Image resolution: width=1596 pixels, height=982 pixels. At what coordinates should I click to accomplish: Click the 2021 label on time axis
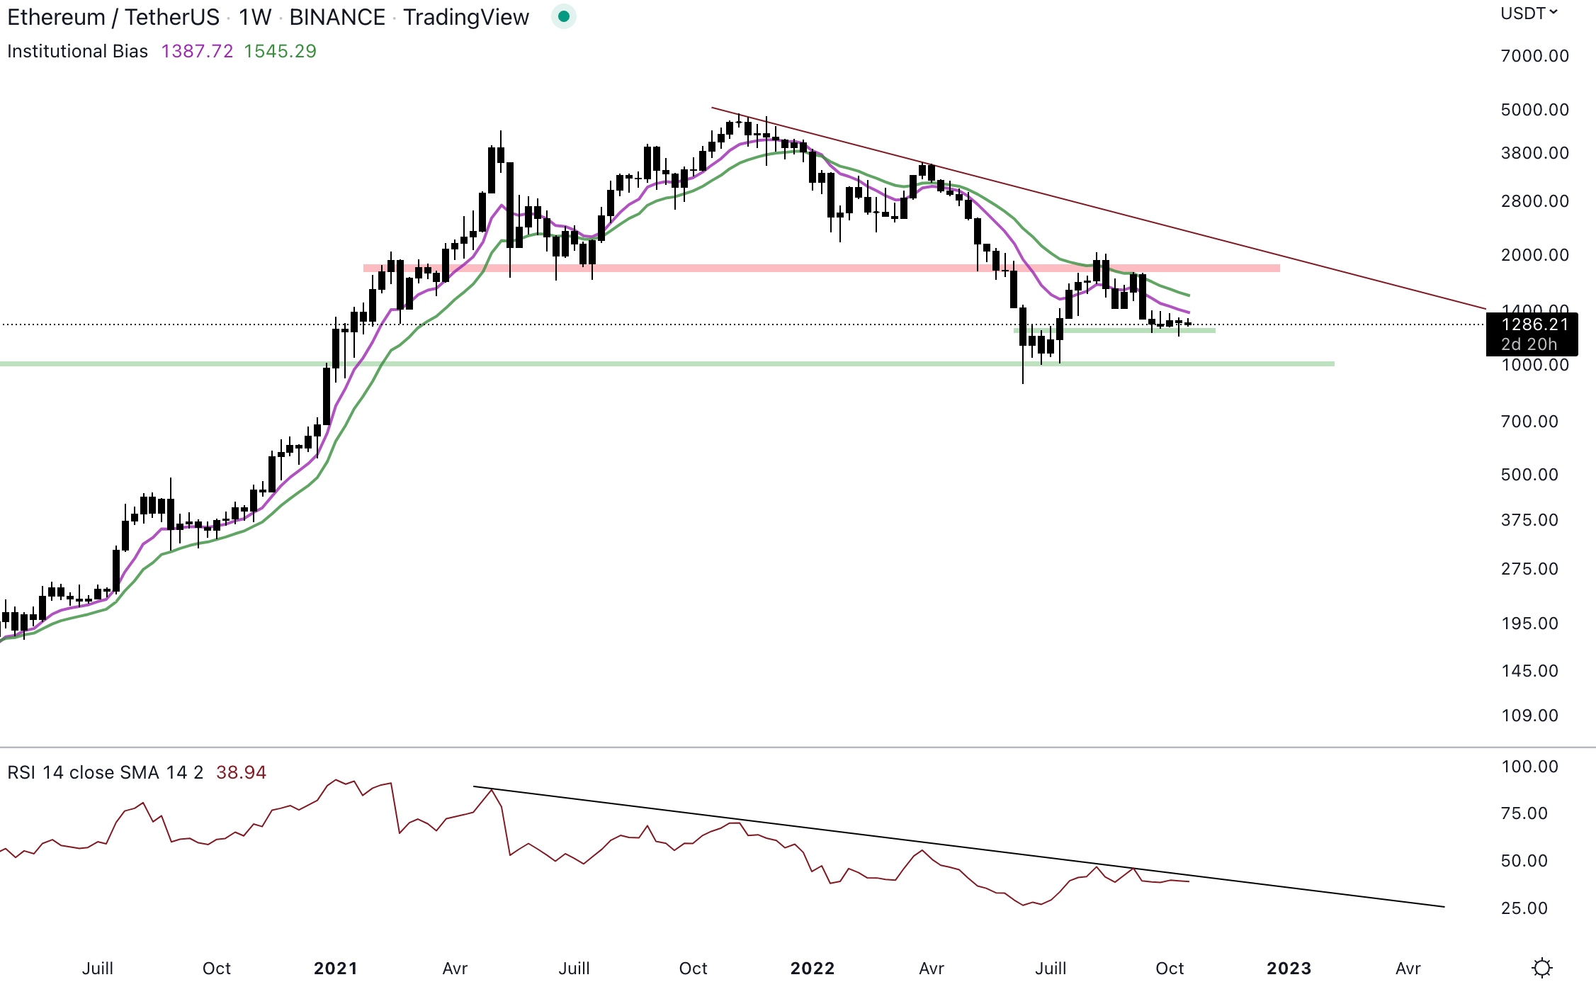click(336, 968)
